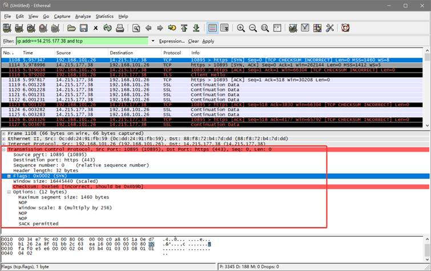Jump to the last packet

coord(196,28)
